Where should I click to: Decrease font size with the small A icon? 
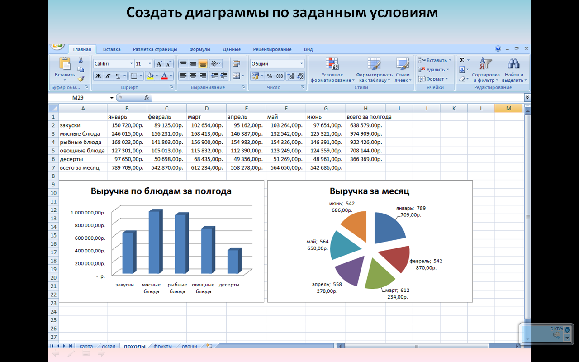169,64
